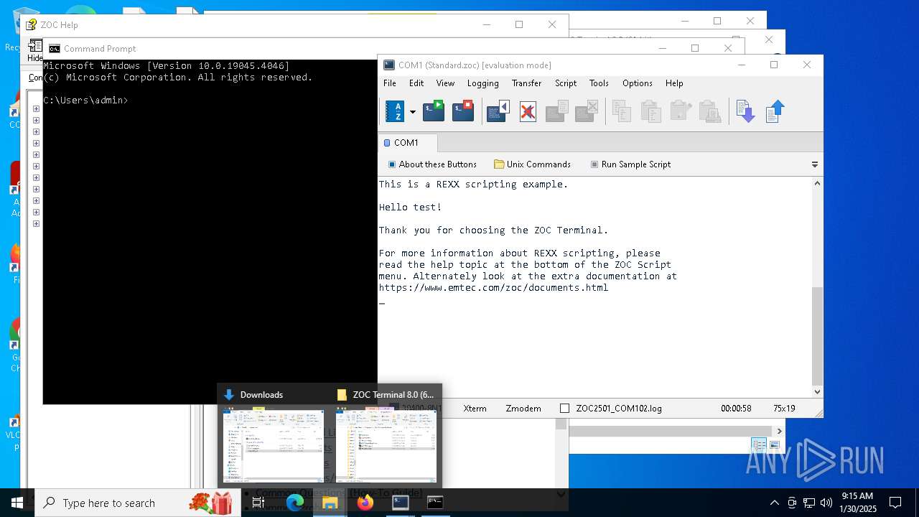Screen dimensions: 919x517
Task: Open Firefox from the taskbar
Action: coord(365,503)
